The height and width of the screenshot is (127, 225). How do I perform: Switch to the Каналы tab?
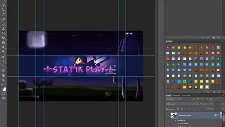coord(176,95)
